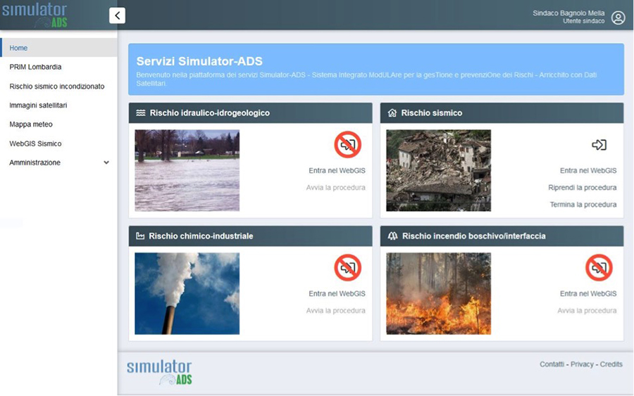Click the enter icon in Rischio sismico card
The width and height of the screenshot is (634, 396).
(599, 144)
